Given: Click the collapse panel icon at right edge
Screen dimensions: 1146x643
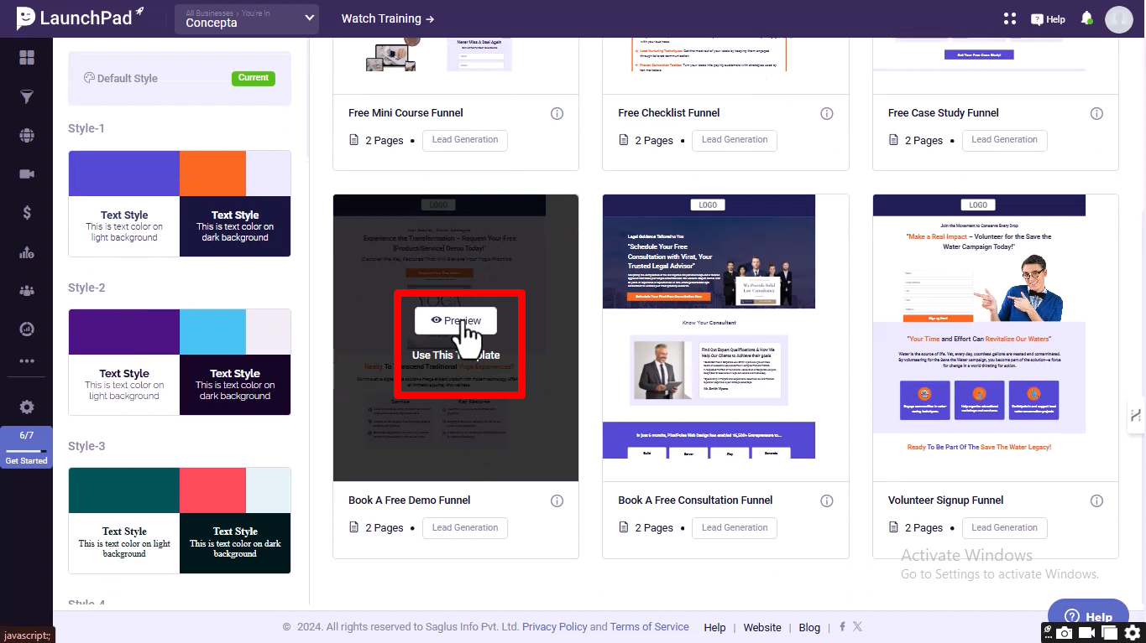Looking at the screenshot, I should 1135,415.
